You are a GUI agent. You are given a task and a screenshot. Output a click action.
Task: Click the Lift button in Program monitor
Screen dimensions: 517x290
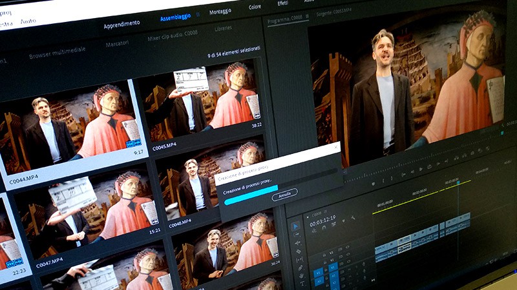coord(456,158)
